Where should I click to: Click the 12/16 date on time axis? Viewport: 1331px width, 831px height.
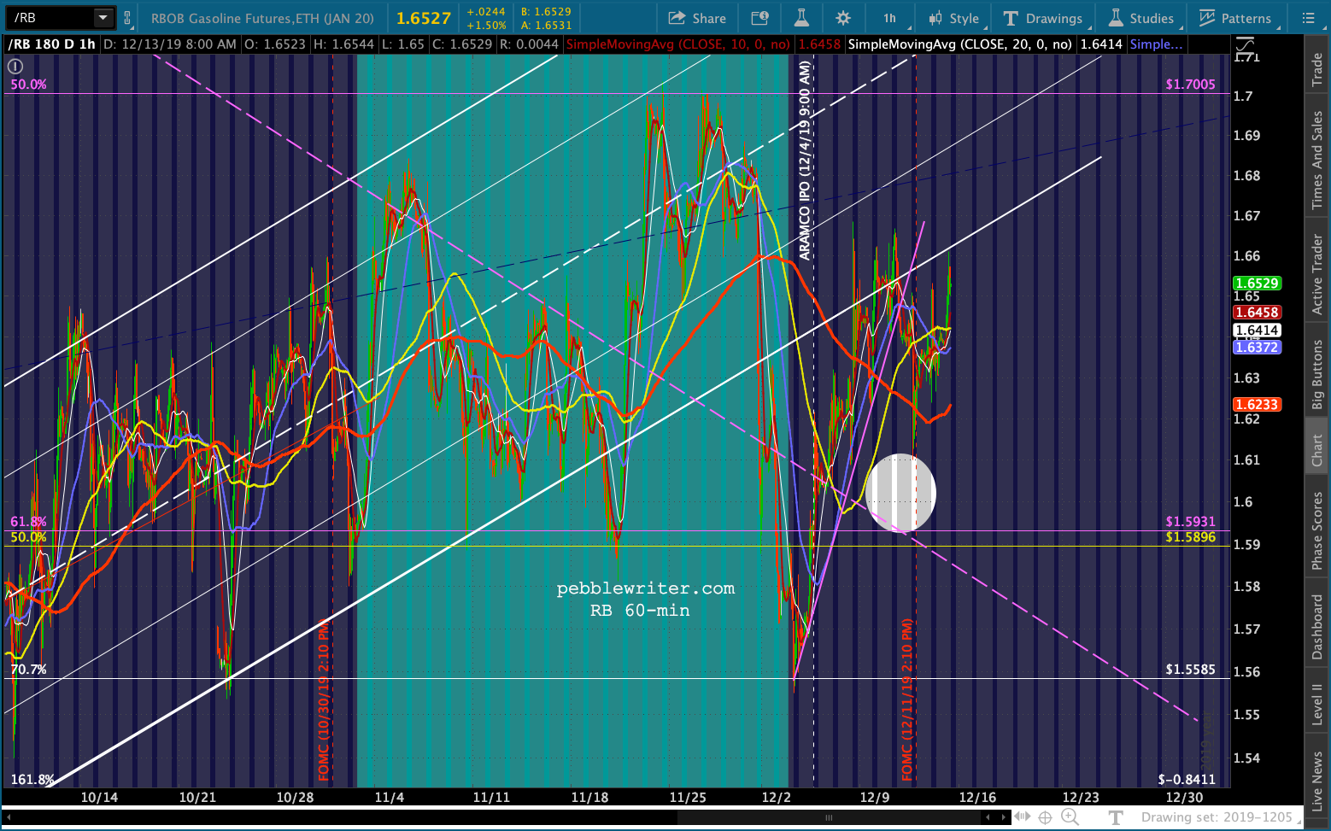pyautogui.click(x=977, y=798)
